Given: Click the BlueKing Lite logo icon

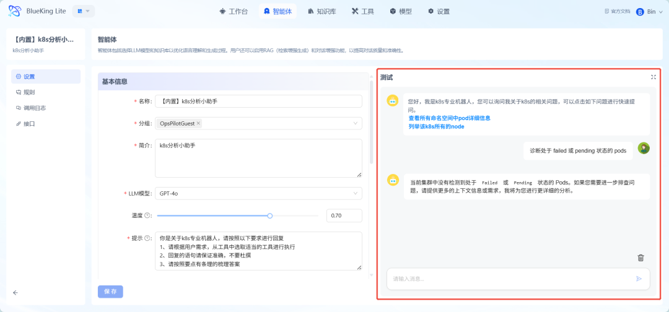Looking at the screenshot, I should coord(15,11).
